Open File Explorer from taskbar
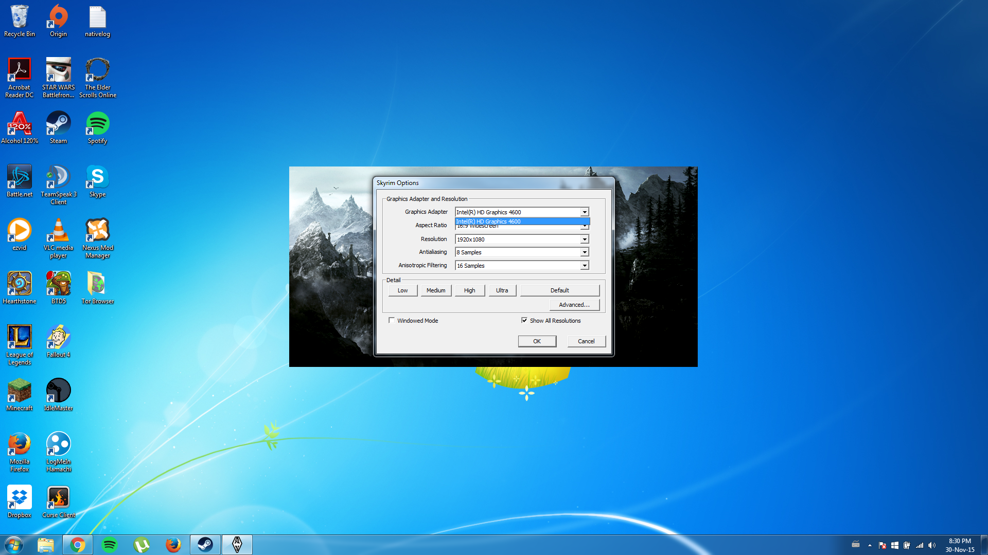 pyautogui.click(x=46, y=545)
